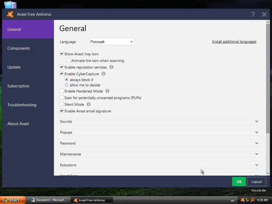Uncheck Enable reputation services
The height and width of the screenshot is (204, 272).
point(62,67)
